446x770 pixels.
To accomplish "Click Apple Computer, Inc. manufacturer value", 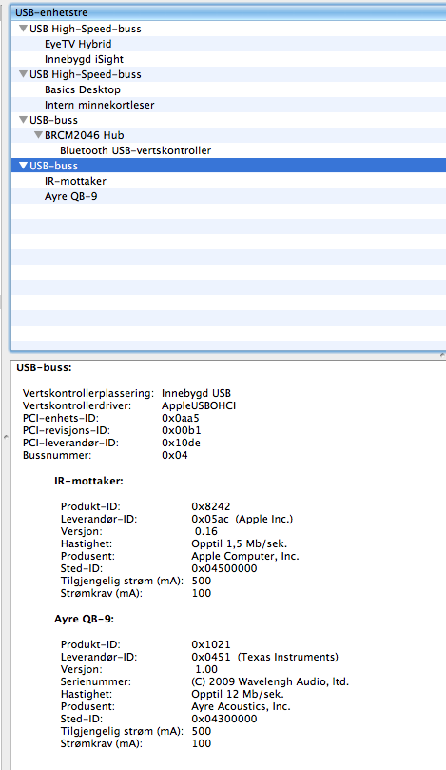I will coord(245,556).
